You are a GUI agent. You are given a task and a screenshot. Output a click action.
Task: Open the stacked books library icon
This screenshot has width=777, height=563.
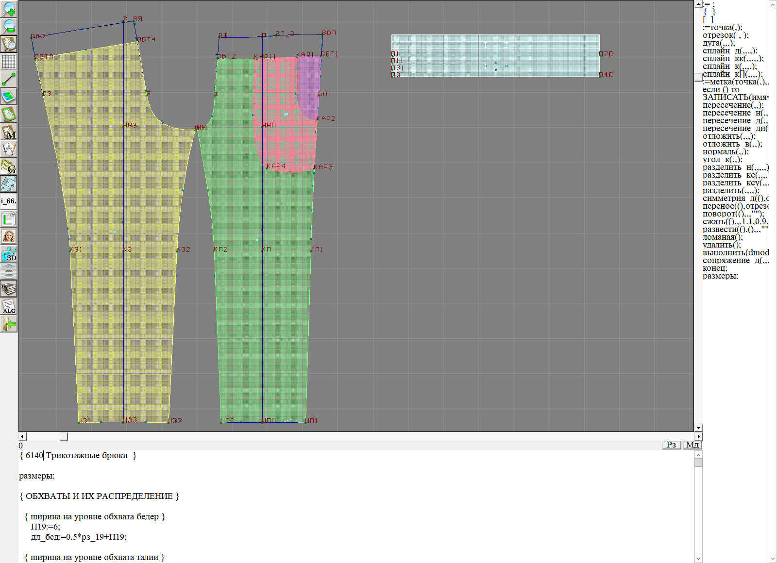click(9, 289)
